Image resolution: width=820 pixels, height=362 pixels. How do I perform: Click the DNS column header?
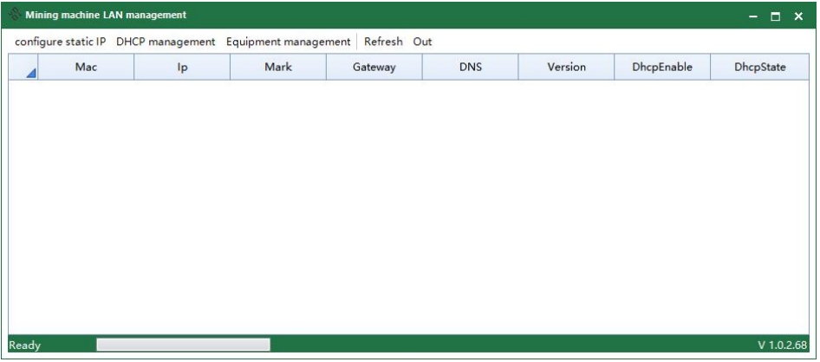470,68
